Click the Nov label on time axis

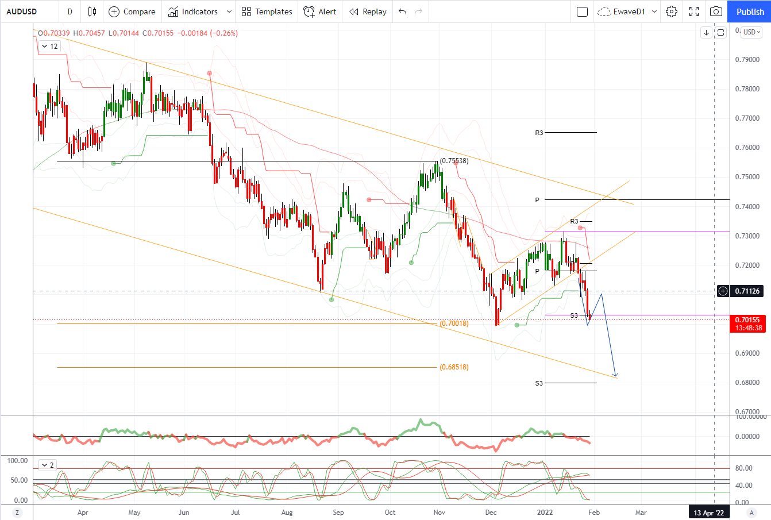tap(440, 513)
